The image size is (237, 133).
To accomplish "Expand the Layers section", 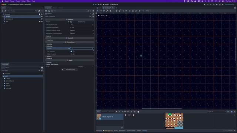I will (49, 36).
